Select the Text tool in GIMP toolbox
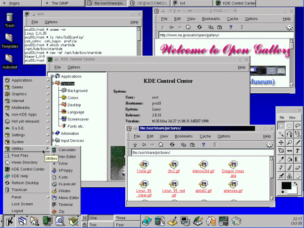The image size is (304, 228). (x=298, y=151)
